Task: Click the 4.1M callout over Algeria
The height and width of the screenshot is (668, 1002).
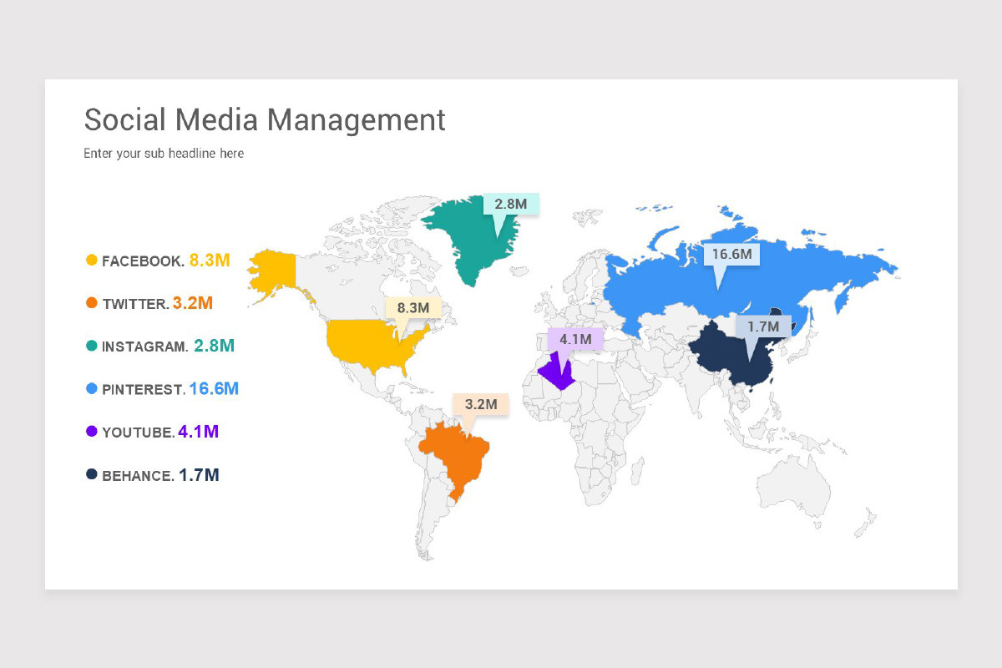Action: tap(575, 340)
